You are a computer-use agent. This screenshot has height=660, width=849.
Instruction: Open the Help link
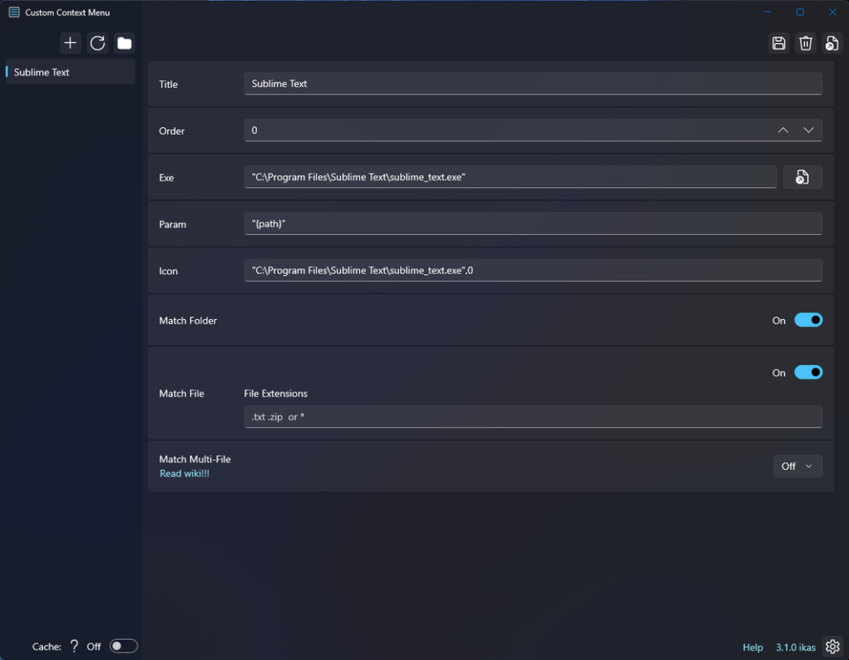(x=752, y=647)
